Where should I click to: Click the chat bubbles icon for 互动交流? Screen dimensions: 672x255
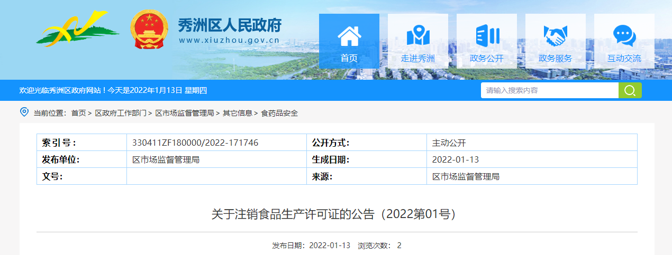624,36
